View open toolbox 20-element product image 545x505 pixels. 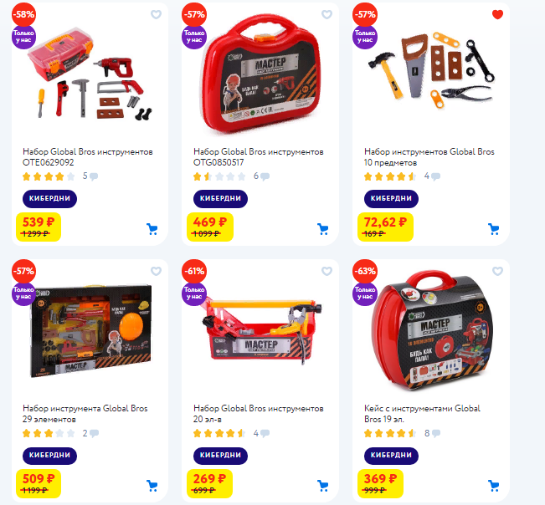point(262,329)
